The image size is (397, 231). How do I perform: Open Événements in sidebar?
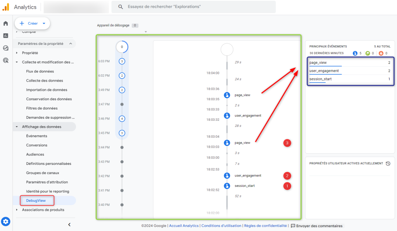[x=37, y=136]
